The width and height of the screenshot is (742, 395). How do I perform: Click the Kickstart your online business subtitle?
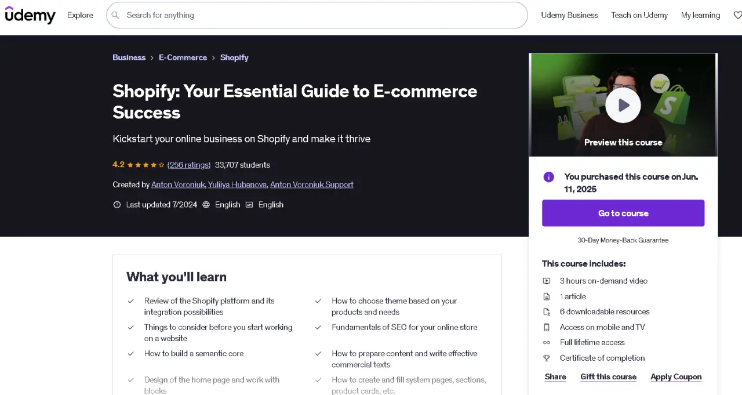(241, 139)
